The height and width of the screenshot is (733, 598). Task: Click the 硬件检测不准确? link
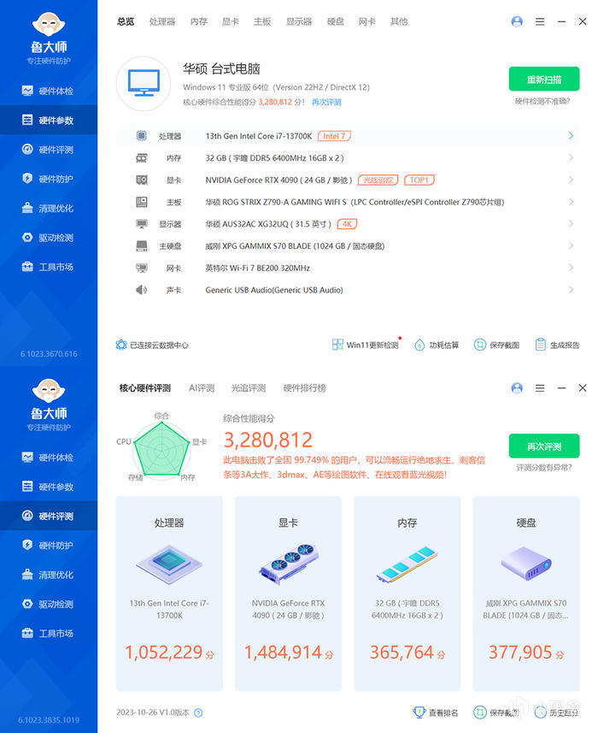point(542,101)
